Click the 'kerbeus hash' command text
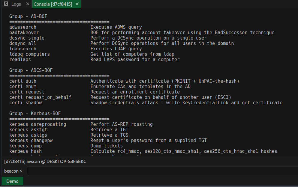298x187 pixels. (x=26, y=151)
